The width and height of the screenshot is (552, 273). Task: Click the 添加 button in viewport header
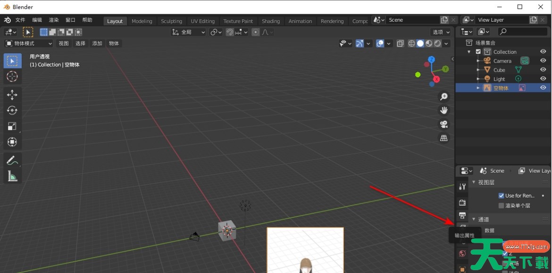(97, 43)
